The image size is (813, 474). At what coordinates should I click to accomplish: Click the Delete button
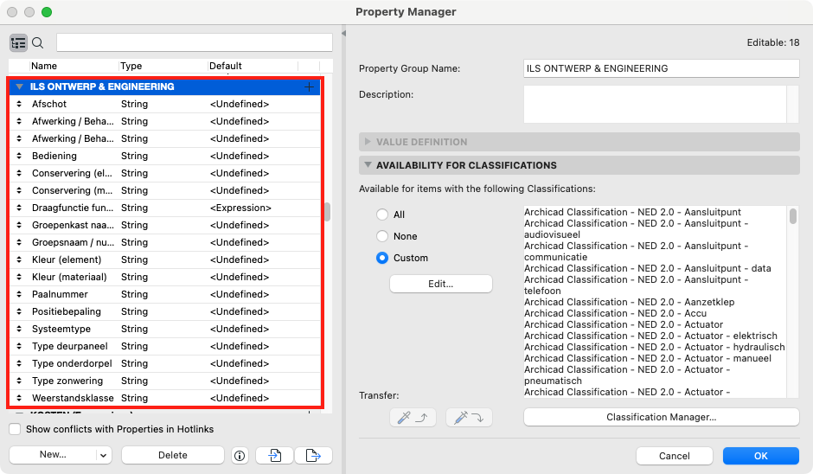click(173, 455)
